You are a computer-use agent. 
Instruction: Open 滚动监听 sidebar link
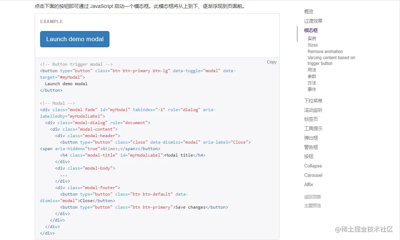(313, 110)
